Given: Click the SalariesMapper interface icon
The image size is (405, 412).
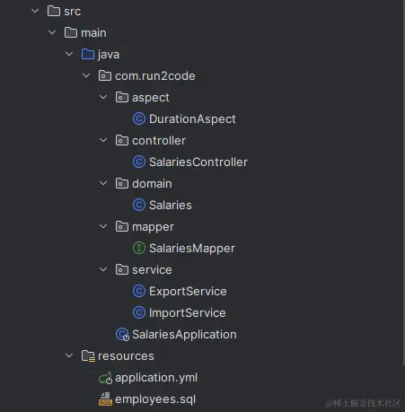Looking at the screenshot, I should tap(139, 248).
